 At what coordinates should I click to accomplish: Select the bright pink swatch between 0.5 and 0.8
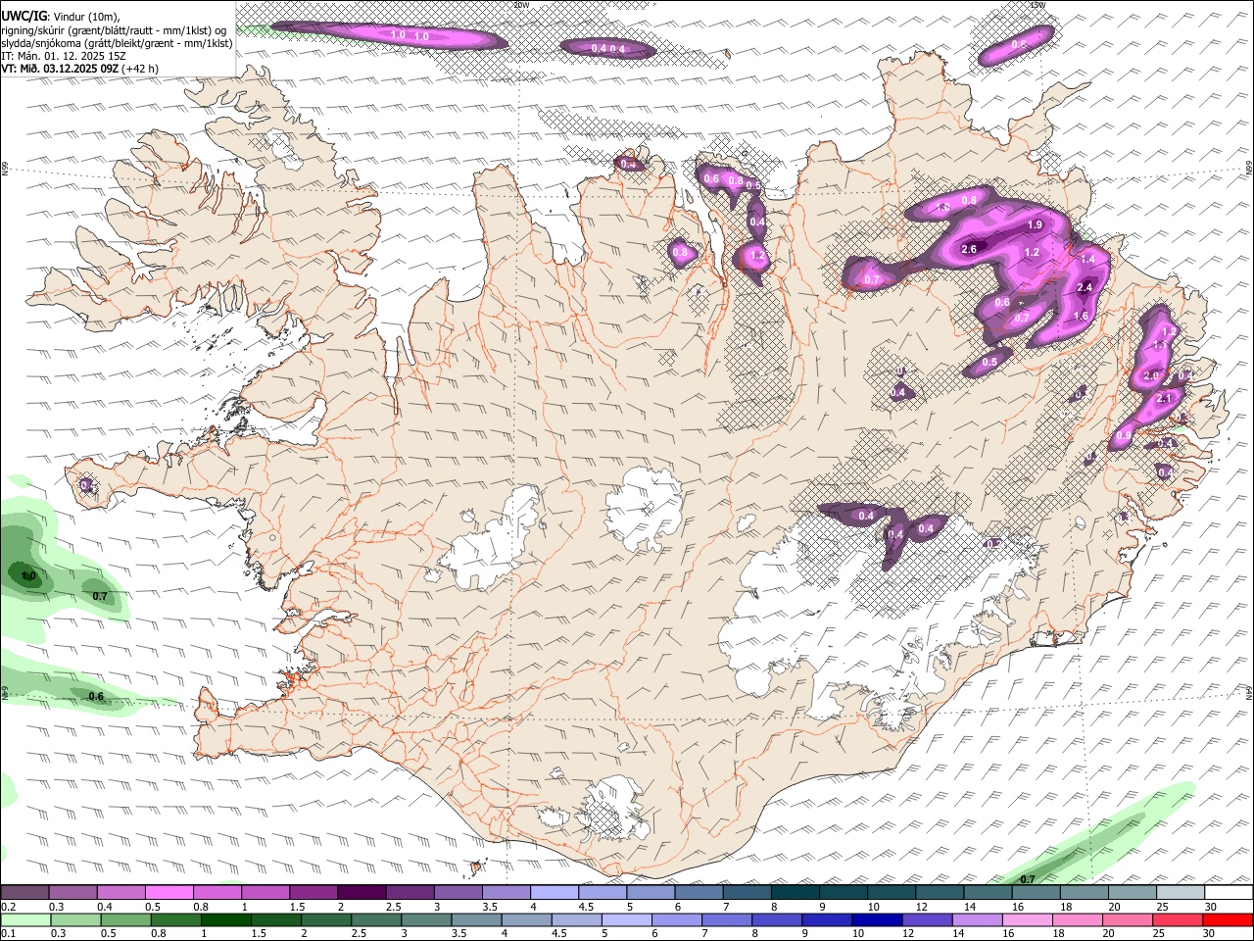(x=169, y=892)
